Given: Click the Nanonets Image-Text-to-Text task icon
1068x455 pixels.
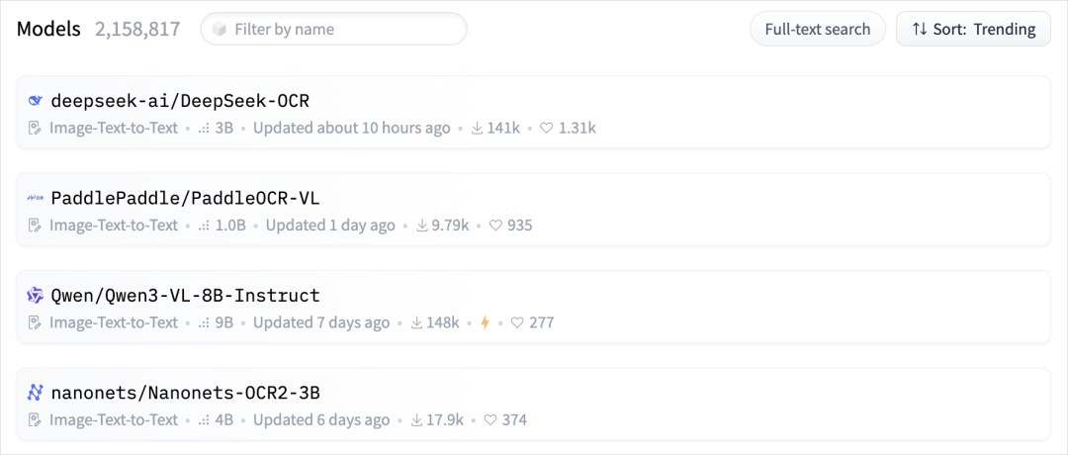Looking at the screenshot, I should (36, 420).
